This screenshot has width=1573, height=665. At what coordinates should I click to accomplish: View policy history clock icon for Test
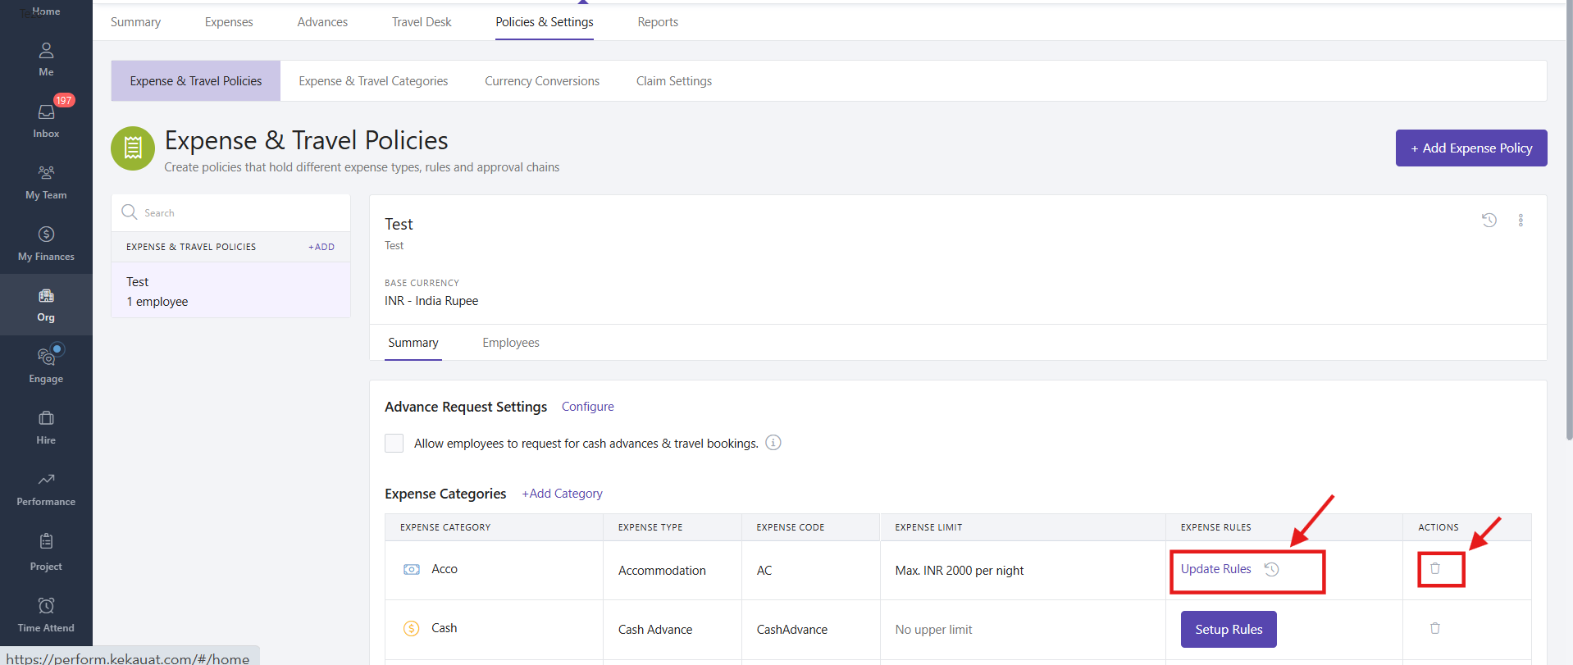pos(1489,220)
